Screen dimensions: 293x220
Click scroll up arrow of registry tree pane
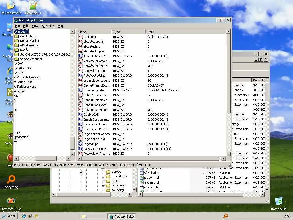(x=73, y=32)
